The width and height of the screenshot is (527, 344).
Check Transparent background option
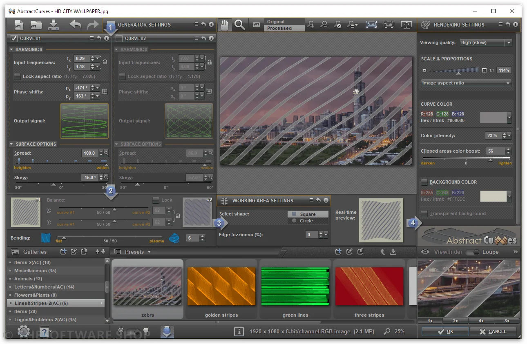coord(424,213)
